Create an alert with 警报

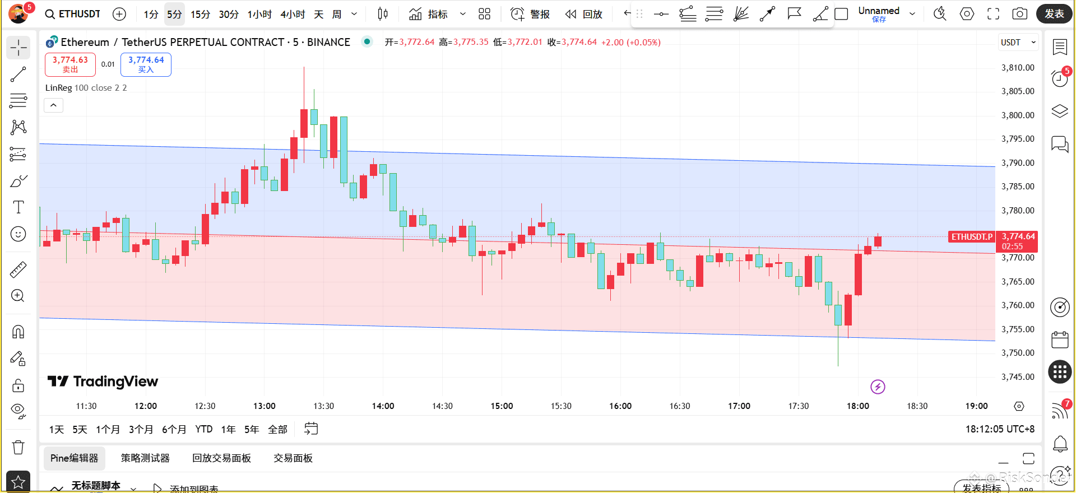point(530,14)
